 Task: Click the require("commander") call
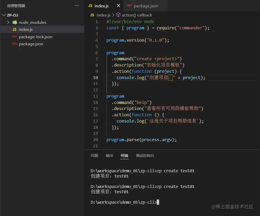point(182,28)
